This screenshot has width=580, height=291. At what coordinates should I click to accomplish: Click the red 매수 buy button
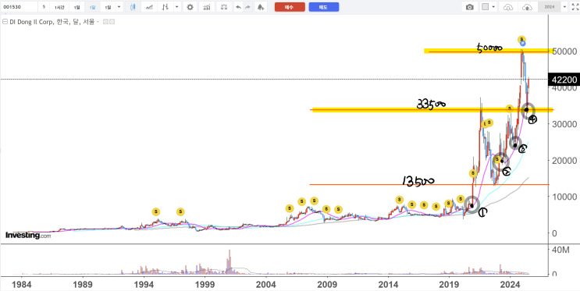point(290,7)
